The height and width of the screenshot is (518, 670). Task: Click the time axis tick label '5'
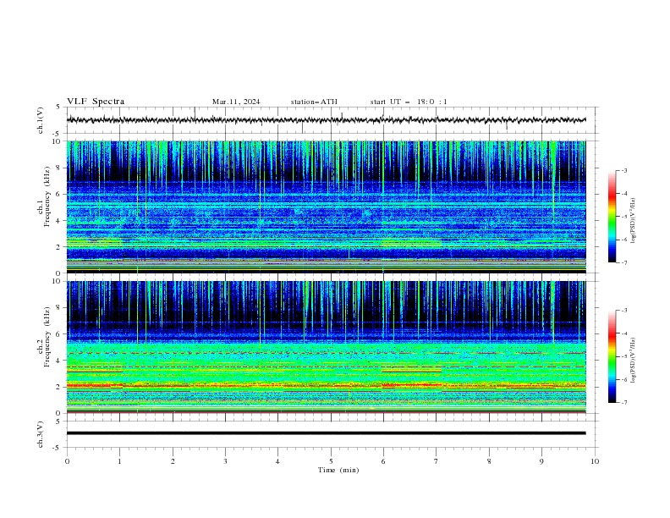331,461
